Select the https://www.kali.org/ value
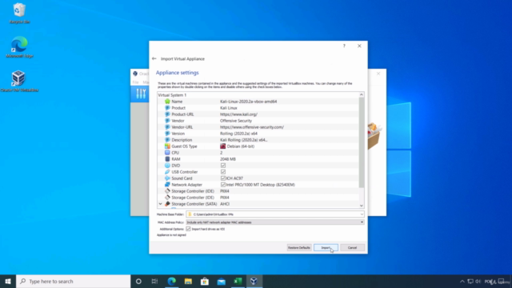 (238, 114)
